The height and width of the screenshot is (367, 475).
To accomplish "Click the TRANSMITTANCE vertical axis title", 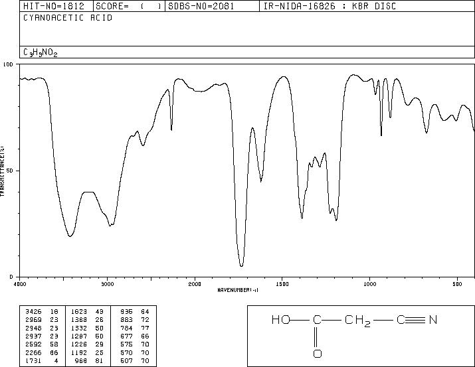I will point(2,171).
